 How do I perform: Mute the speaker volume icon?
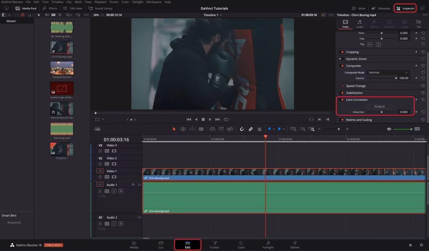[x=389, y=129]
